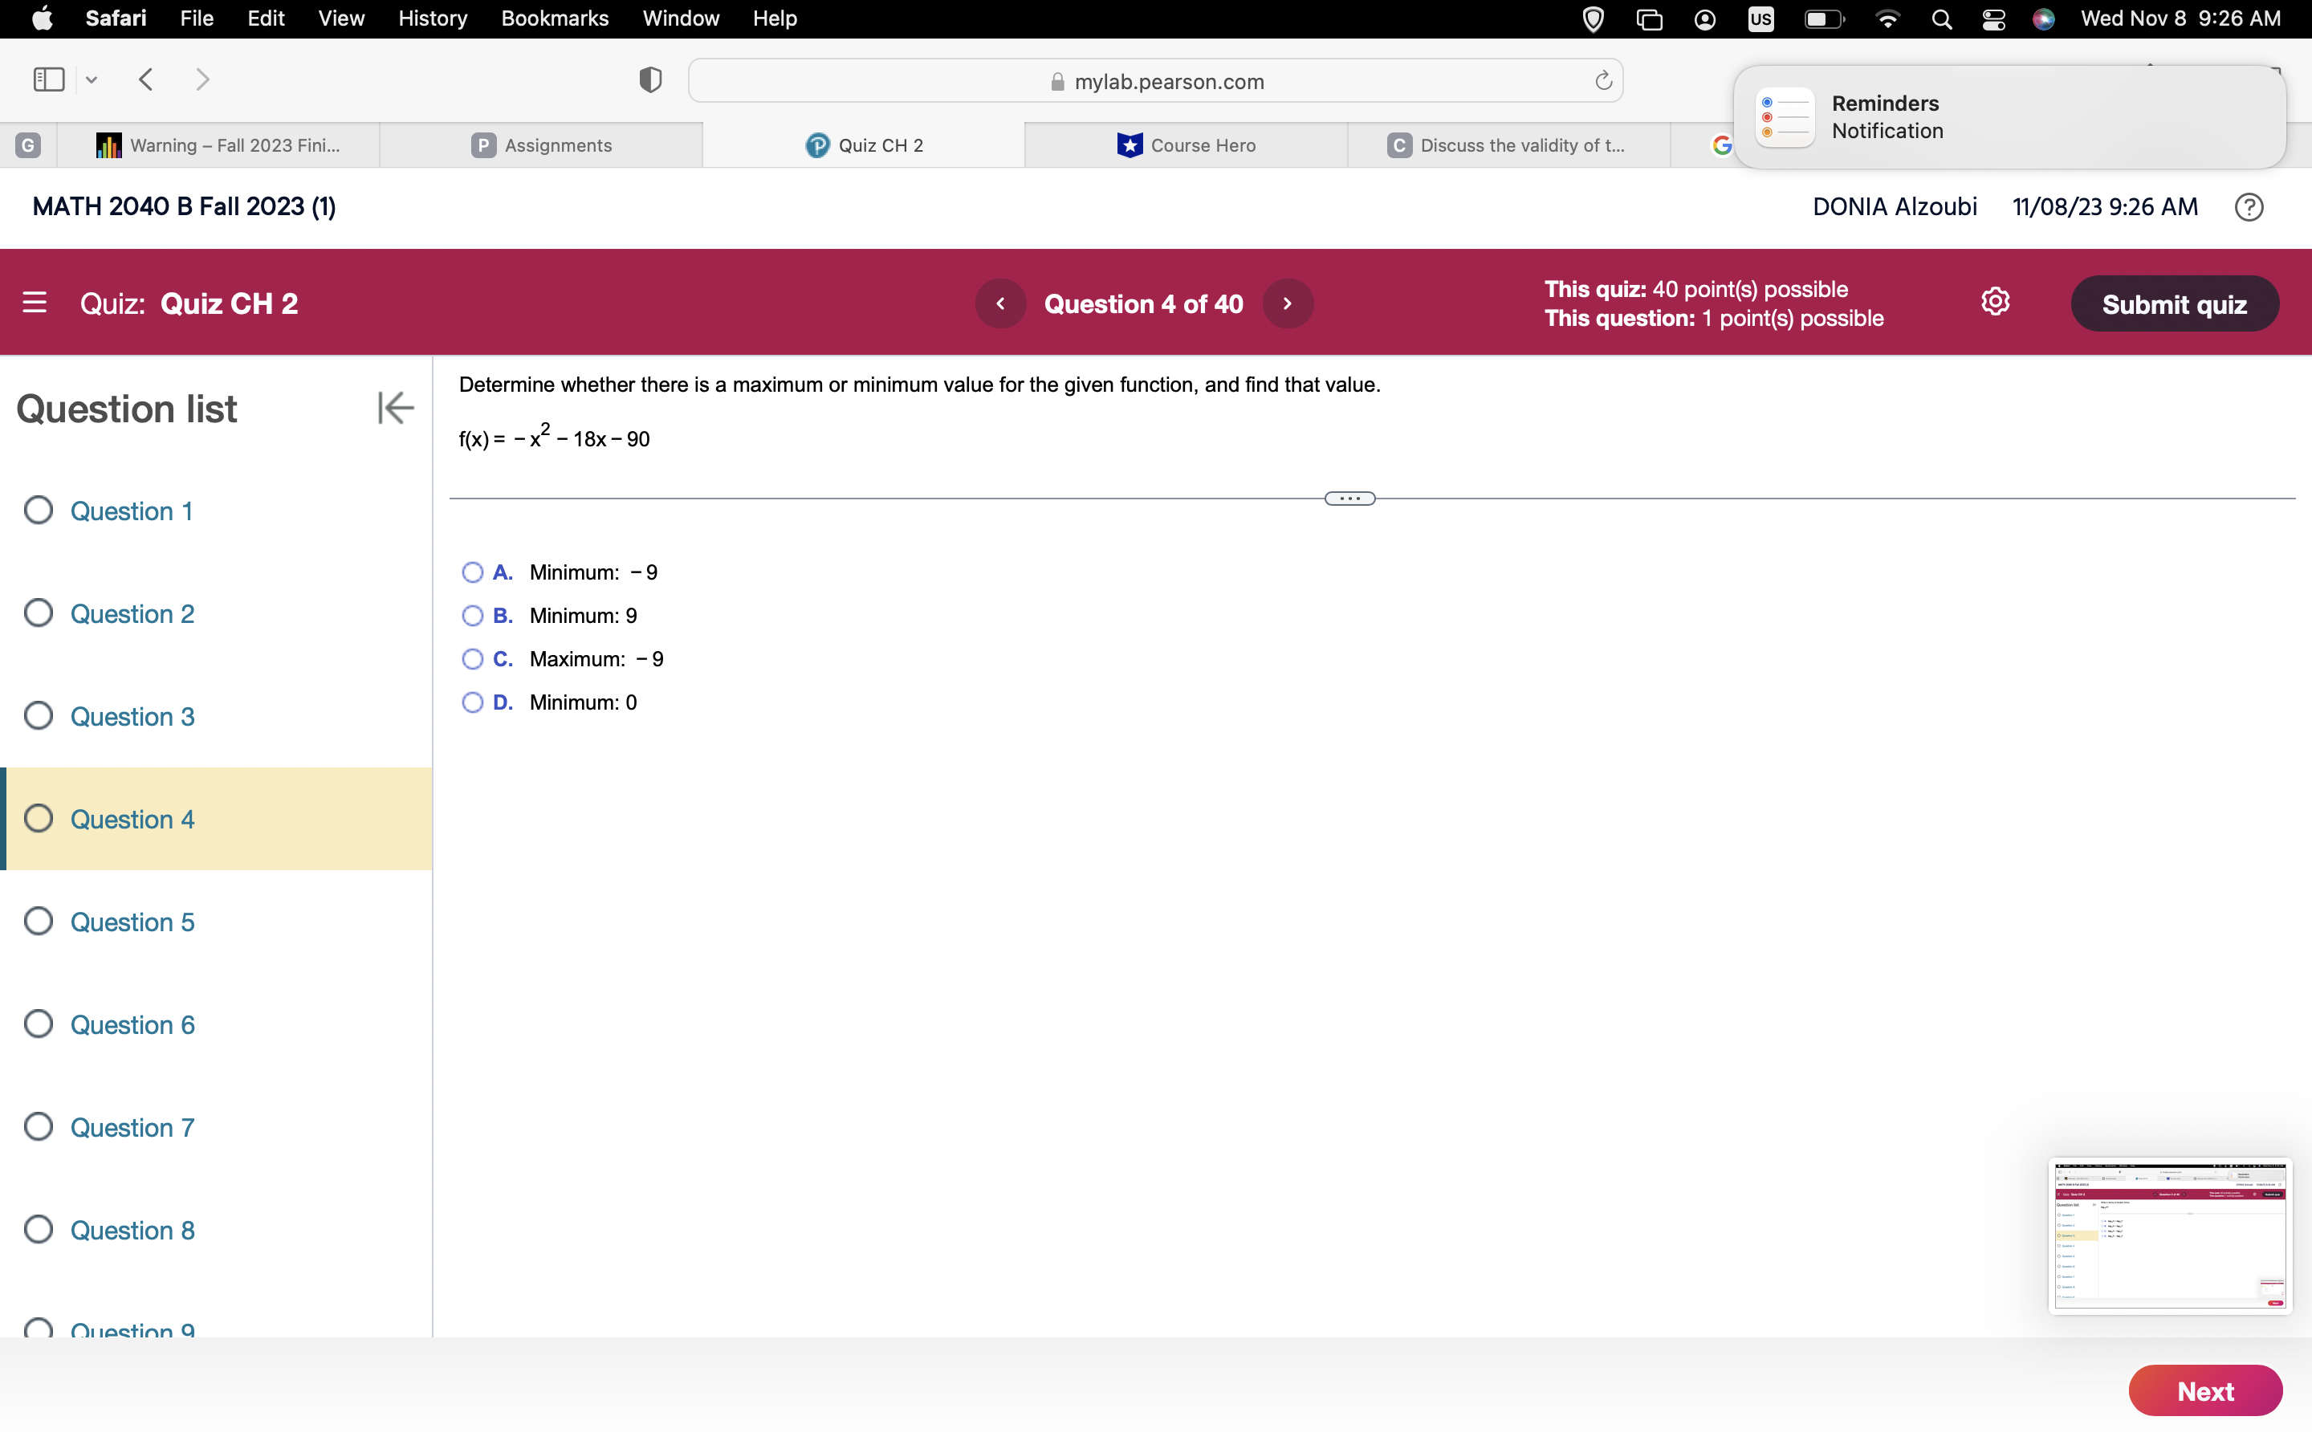The image size is (2312, 1445).
Task: Click the Siri icon in the menu bar
Action: (x=2044, y=18)
